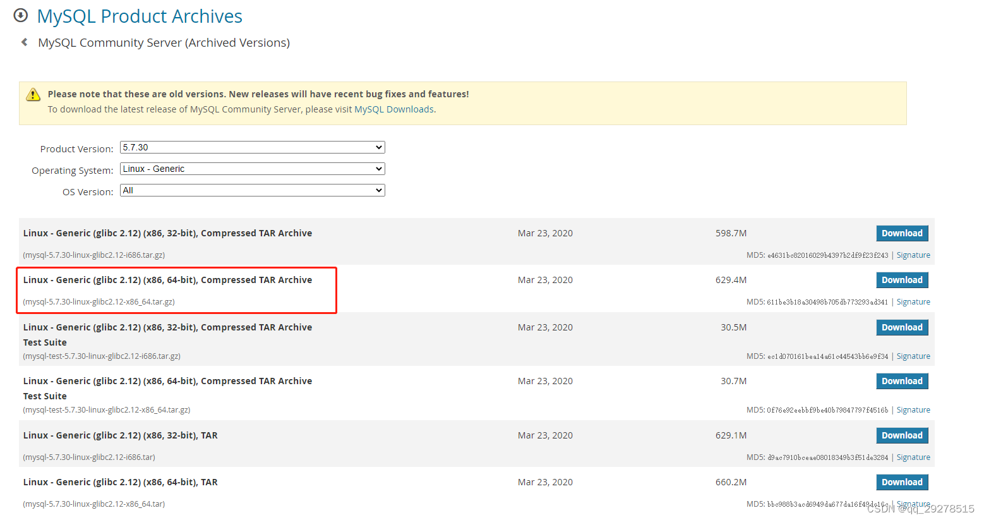Click the 629.1M file size value
This screenshot has width=984, height=520.
point(731,435)
